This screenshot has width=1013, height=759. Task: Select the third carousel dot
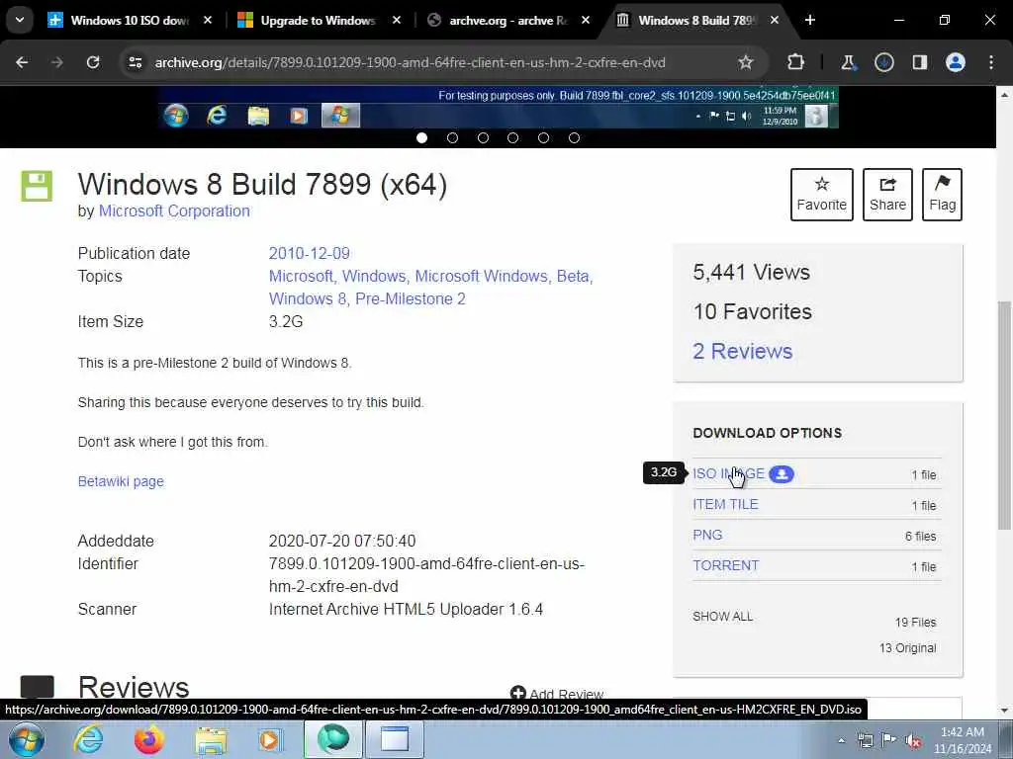pyautogui.click(x=483, y=137)
